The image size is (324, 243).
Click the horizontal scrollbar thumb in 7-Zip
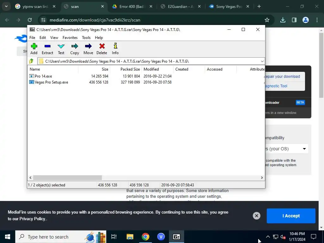[68, 178]
